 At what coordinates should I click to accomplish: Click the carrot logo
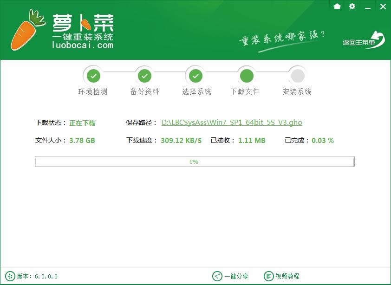point(26,29)
